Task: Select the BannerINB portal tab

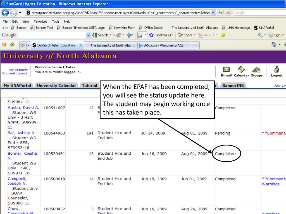Action: point(233,86)
